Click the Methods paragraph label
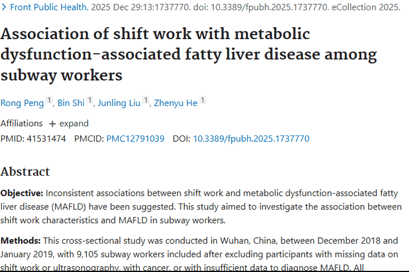409x272 pixels. (x=21, y=240)
